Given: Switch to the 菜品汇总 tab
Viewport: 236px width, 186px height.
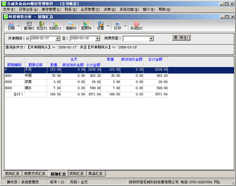Looking at the screenshot, I should coord(95,174).
